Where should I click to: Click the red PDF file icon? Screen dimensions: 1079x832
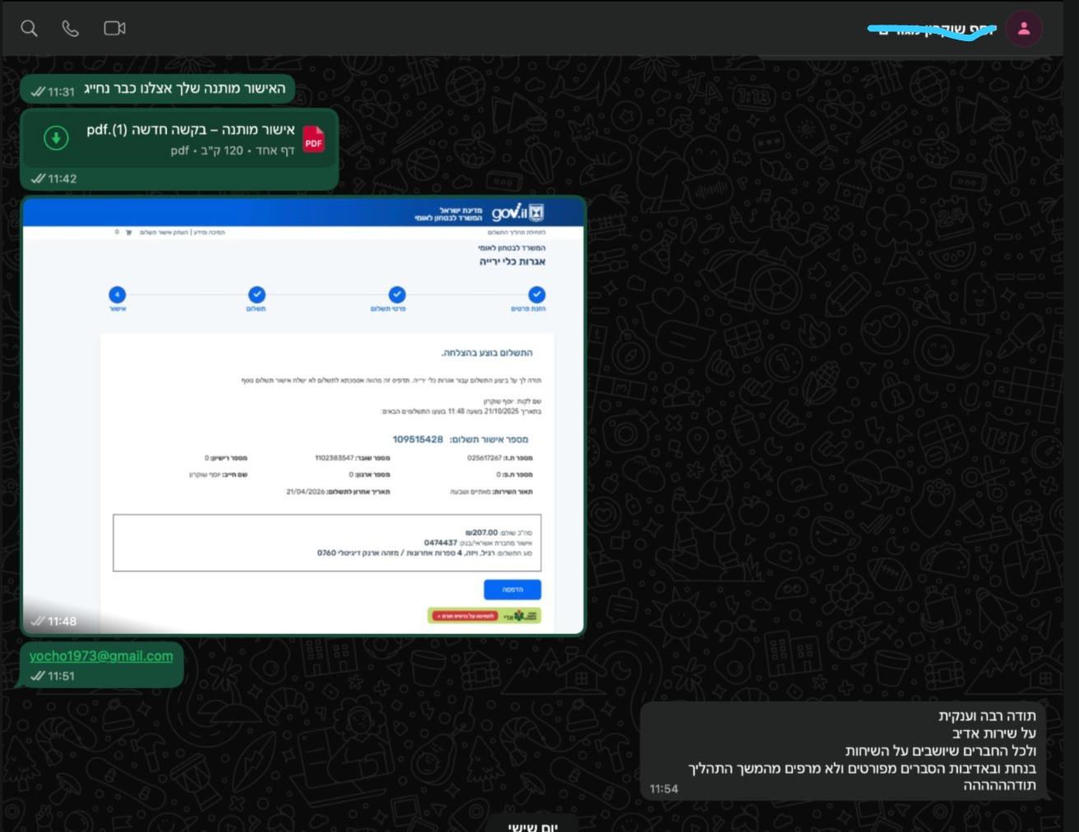pos(313,139)
